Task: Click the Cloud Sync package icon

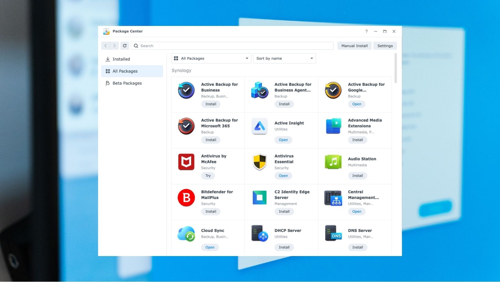Action: pos(186,233)
